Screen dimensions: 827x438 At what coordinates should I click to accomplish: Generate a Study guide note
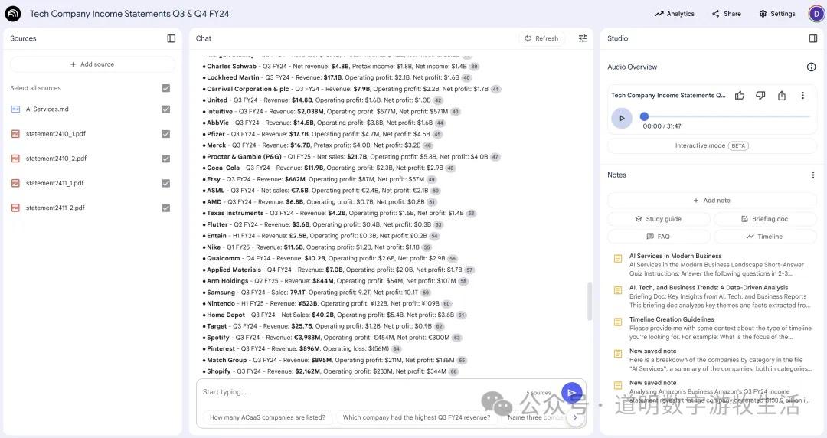coord(658,219)
